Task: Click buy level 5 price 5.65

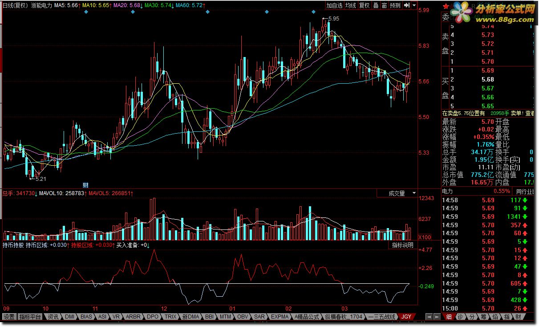Action: pos(487,106)
